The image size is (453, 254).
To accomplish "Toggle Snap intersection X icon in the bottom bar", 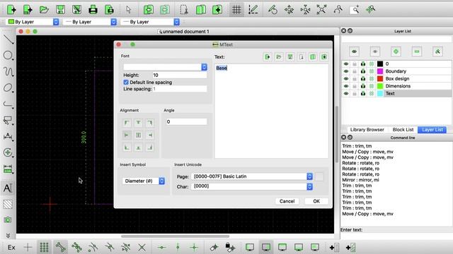I will pos(142,247).
